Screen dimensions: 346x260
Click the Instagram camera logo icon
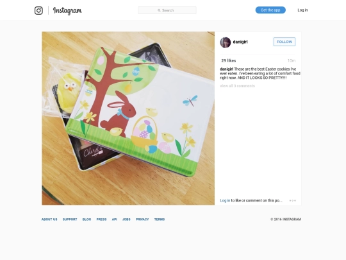(38, 10)
